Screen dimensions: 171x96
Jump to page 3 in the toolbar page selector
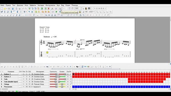98,9
